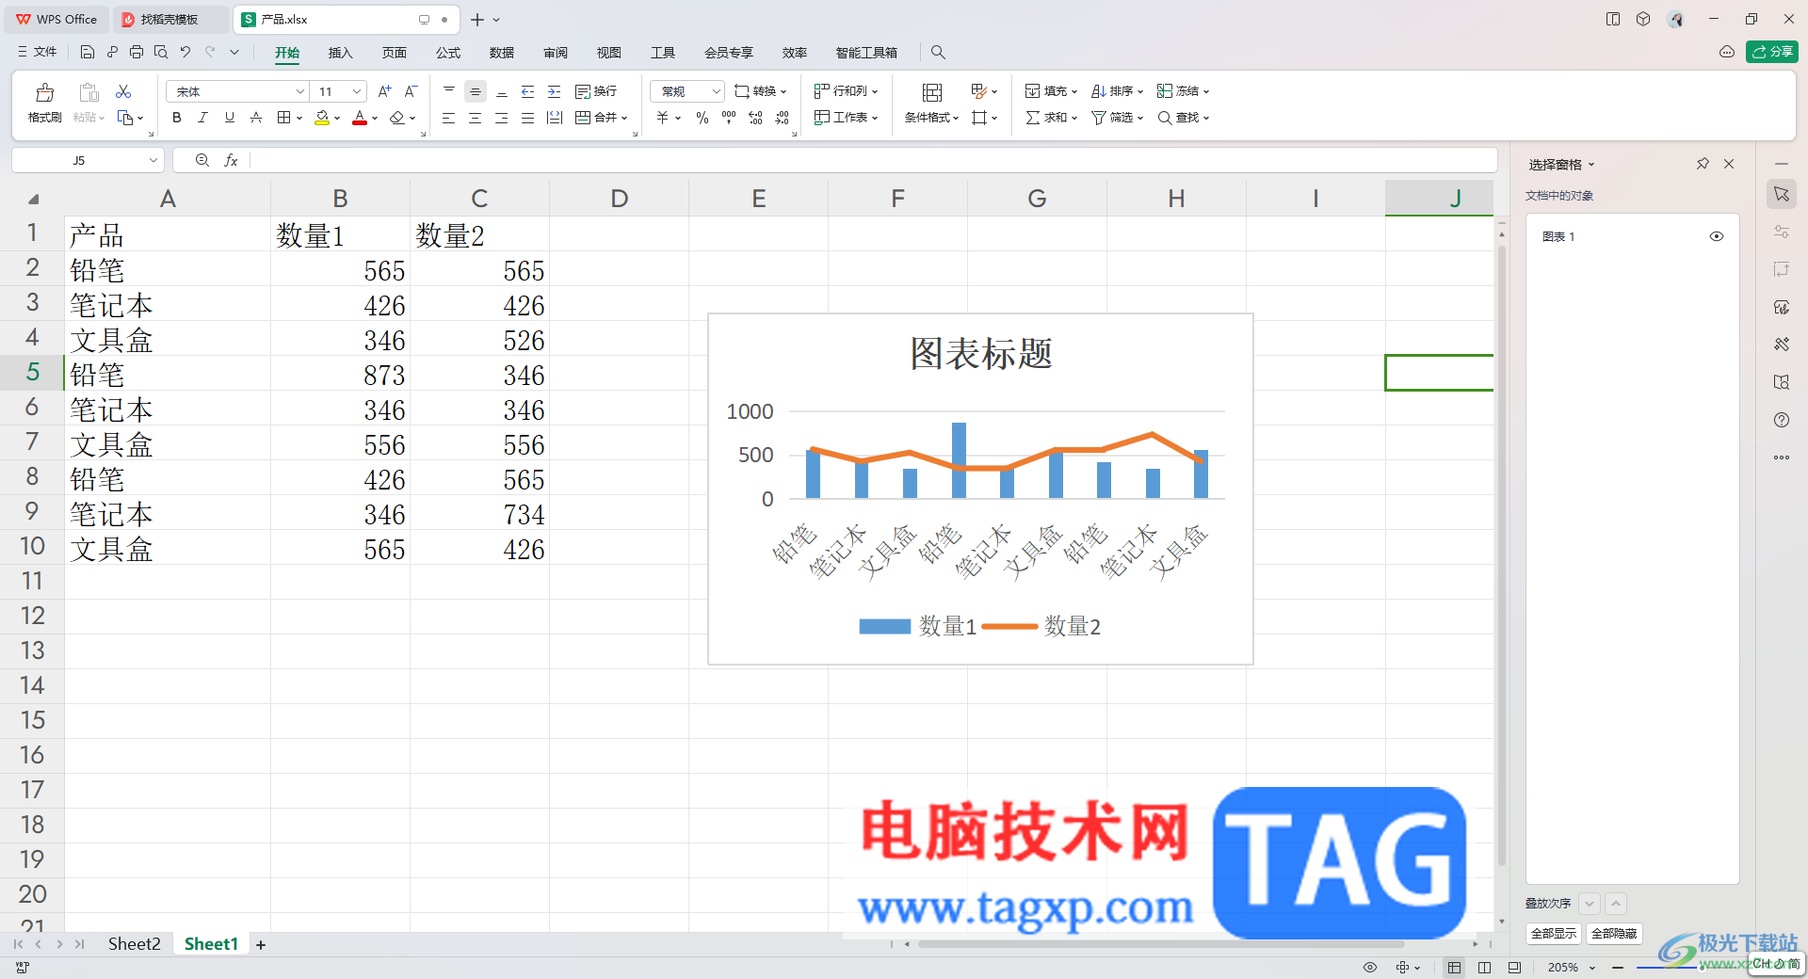Increase indent of cell content
The width and height of the screenshot is (1808, 979).
(555, 91)
